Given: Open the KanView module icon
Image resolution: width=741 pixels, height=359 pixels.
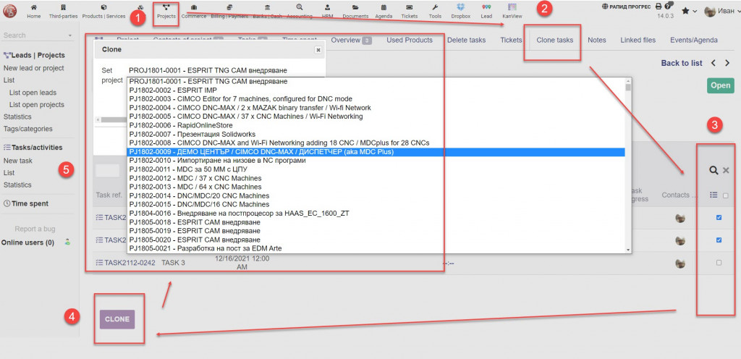Looking at the screenshot, I should 512,7.
